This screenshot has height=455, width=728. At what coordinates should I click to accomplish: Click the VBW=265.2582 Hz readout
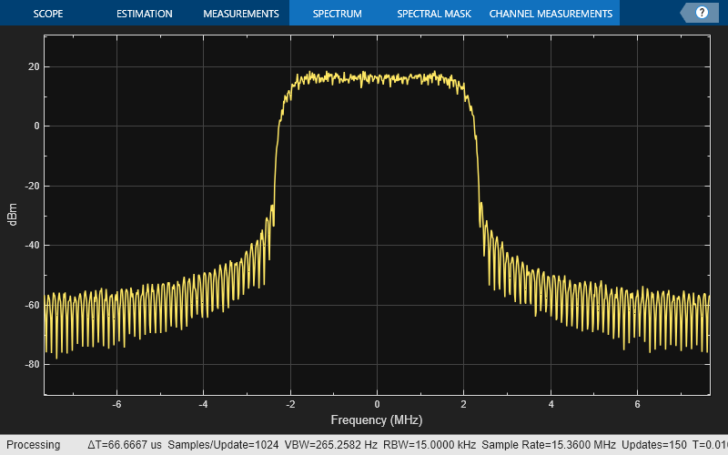click(x=331, y=445)
